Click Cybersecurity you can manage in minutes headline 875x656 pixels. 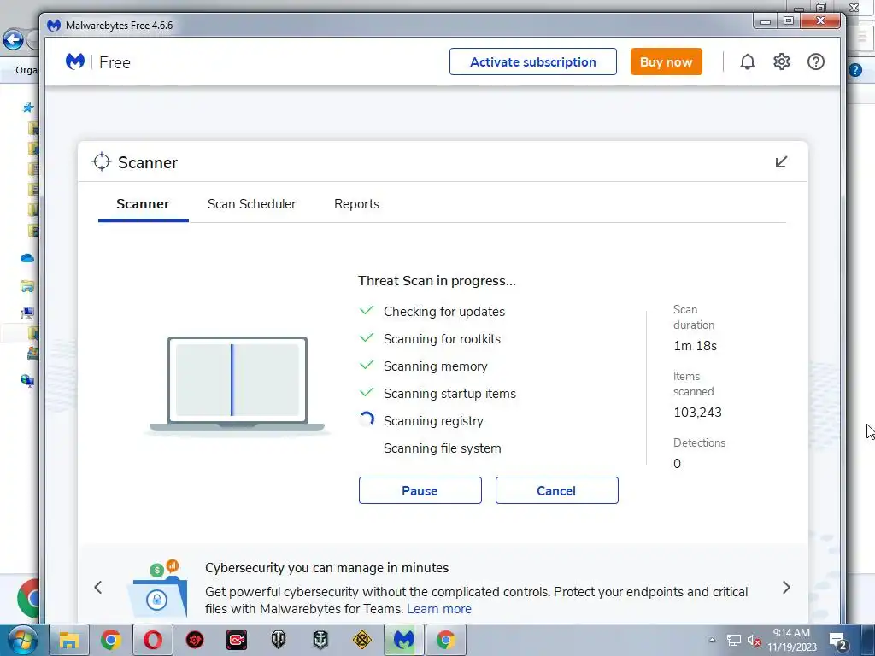click(x=327, y=568)
